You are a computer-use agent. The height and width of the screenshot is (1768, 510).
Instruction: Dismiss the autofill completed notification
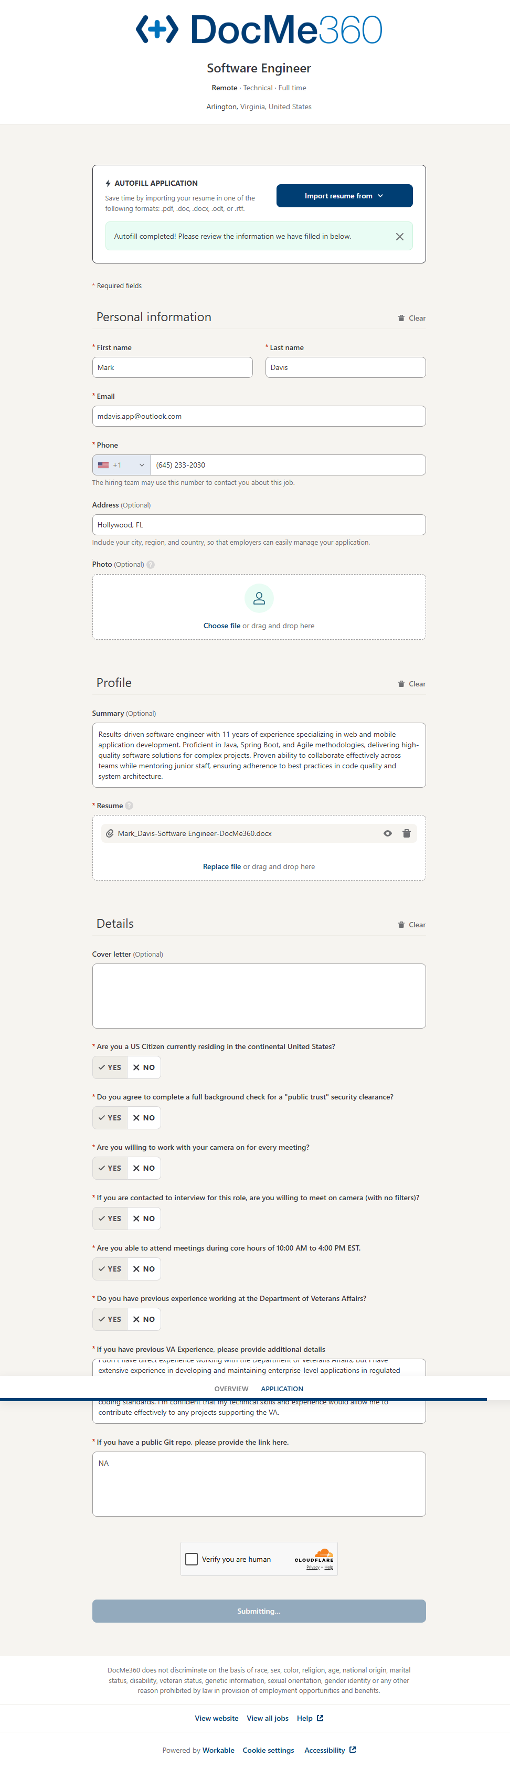[399, 237]
